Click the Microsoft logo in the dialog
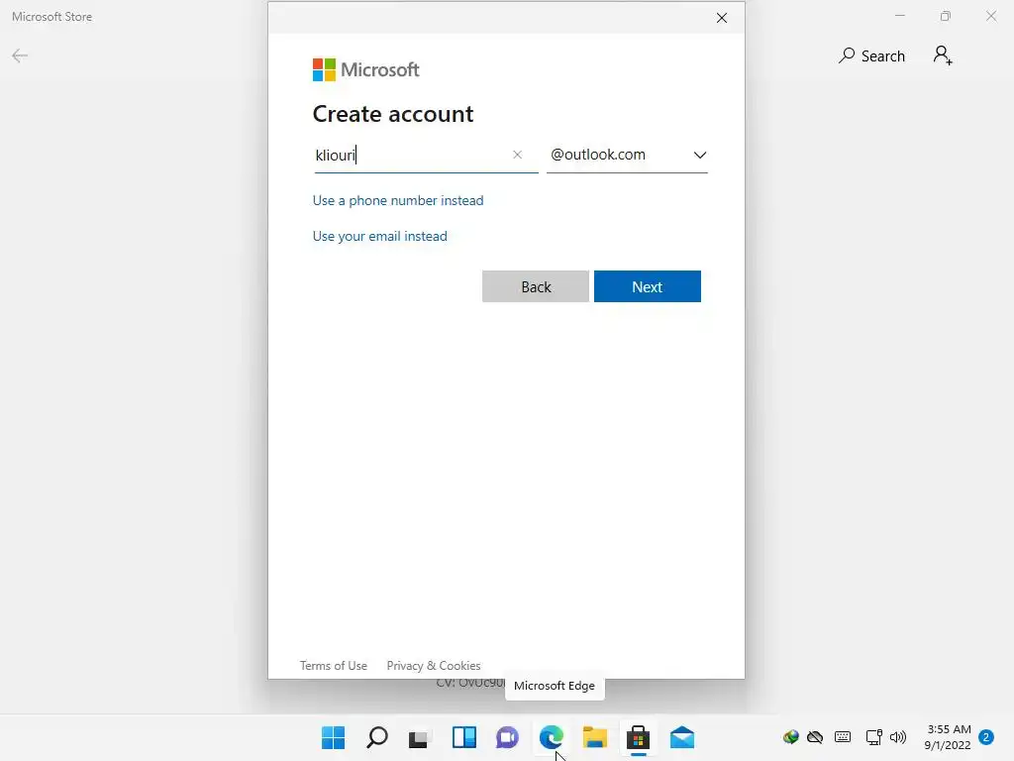Image resolution: width=1014 pixels, height=761 pixels. coord(366,69)
